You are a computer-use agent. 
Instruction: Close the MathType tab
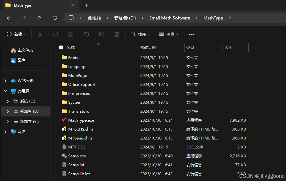72,5
